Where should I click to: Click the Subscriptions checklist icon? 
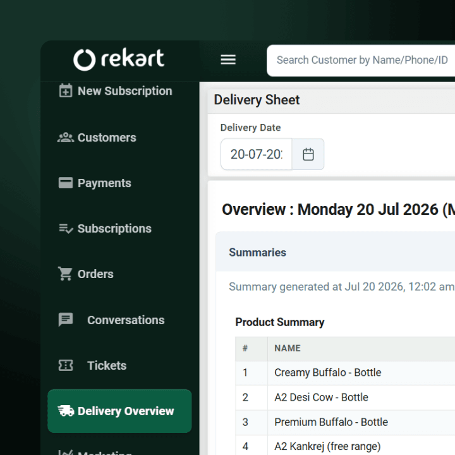click(x=66, y=229)
